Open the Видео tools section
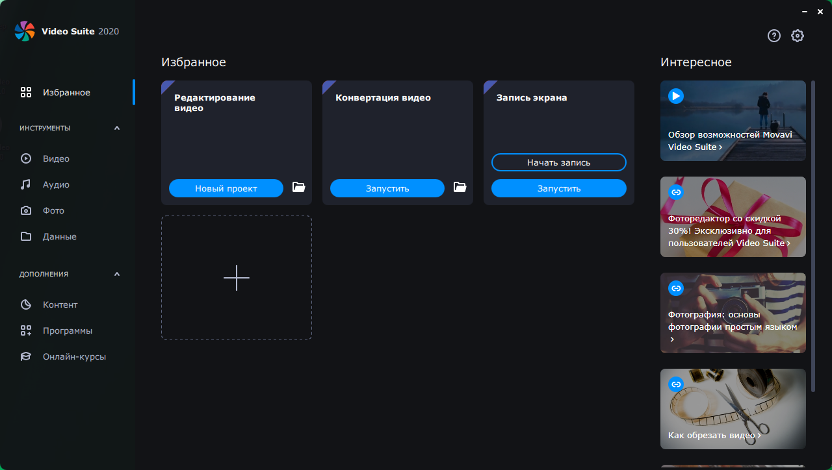This screenshot has width=832, height=470. pyautogui.click(x=56, y=158)
